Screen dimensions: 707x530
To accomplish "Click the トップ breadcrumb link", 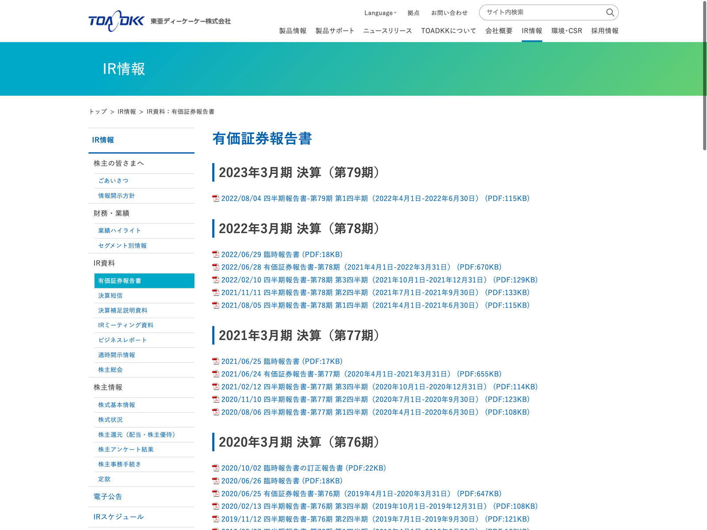I will (x=98, y=112).
